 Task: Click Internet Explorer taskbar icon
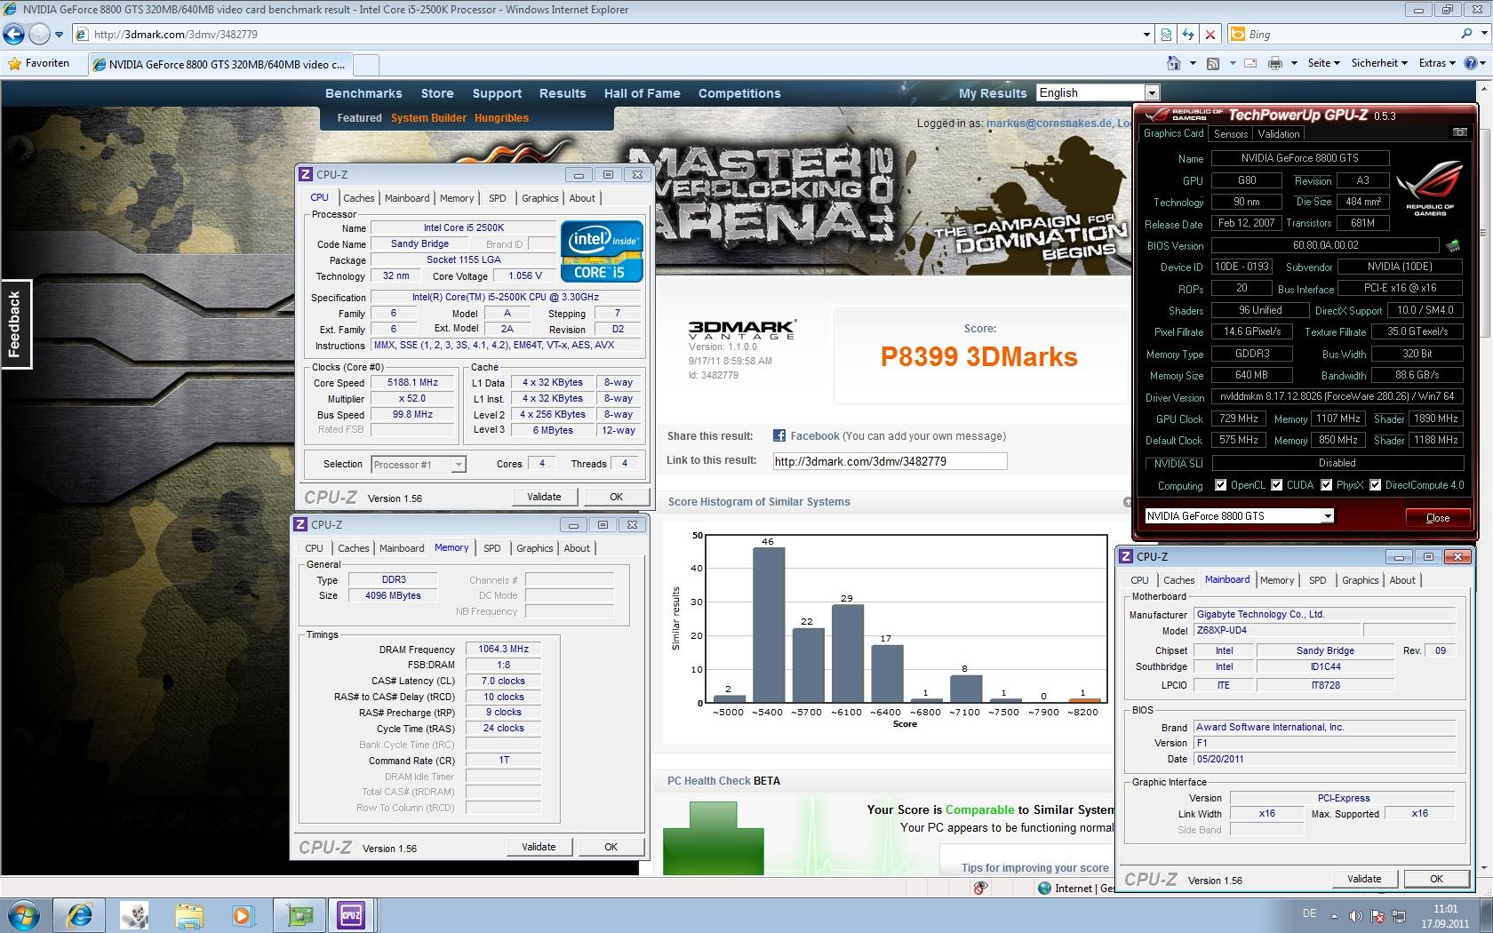(x=80, y=914)
